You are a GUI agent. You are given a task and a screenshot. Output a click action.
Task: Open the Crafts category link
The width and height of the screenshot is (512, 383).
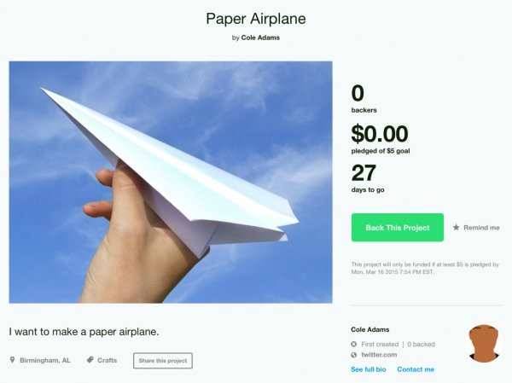coord(108,360)
